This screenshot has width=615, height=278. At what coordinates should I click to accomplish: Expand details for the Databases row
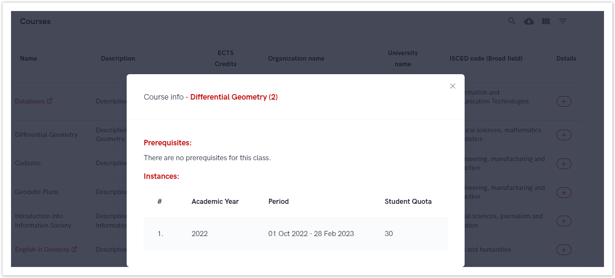[563, 102]
